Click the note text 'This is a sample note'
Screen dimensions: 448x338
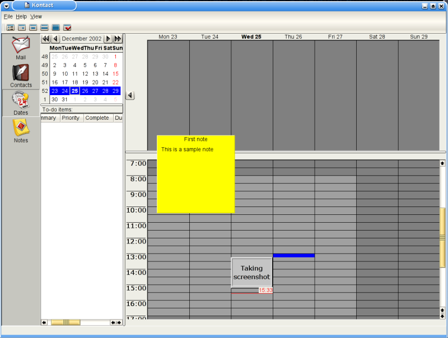point(187,149)
